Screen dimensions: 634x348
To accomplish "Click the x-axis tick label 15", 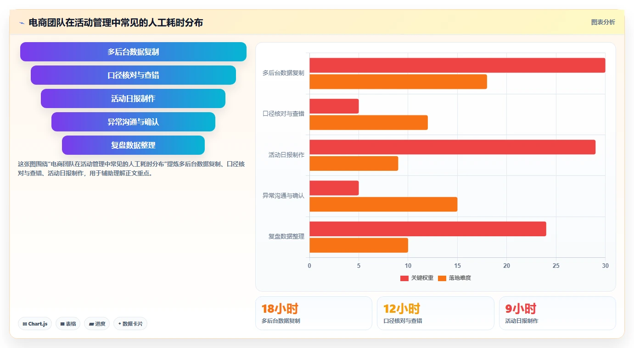I will point(457,266).
